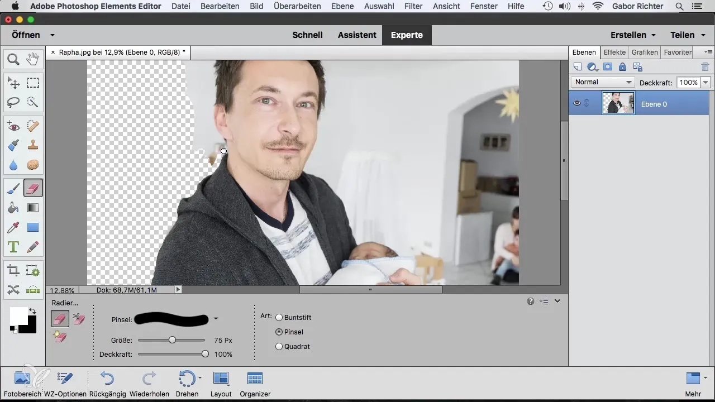The width and height of the screenshot is (715, 402).
Task: Select the Move tool
Action: click(x=13, y=83)
